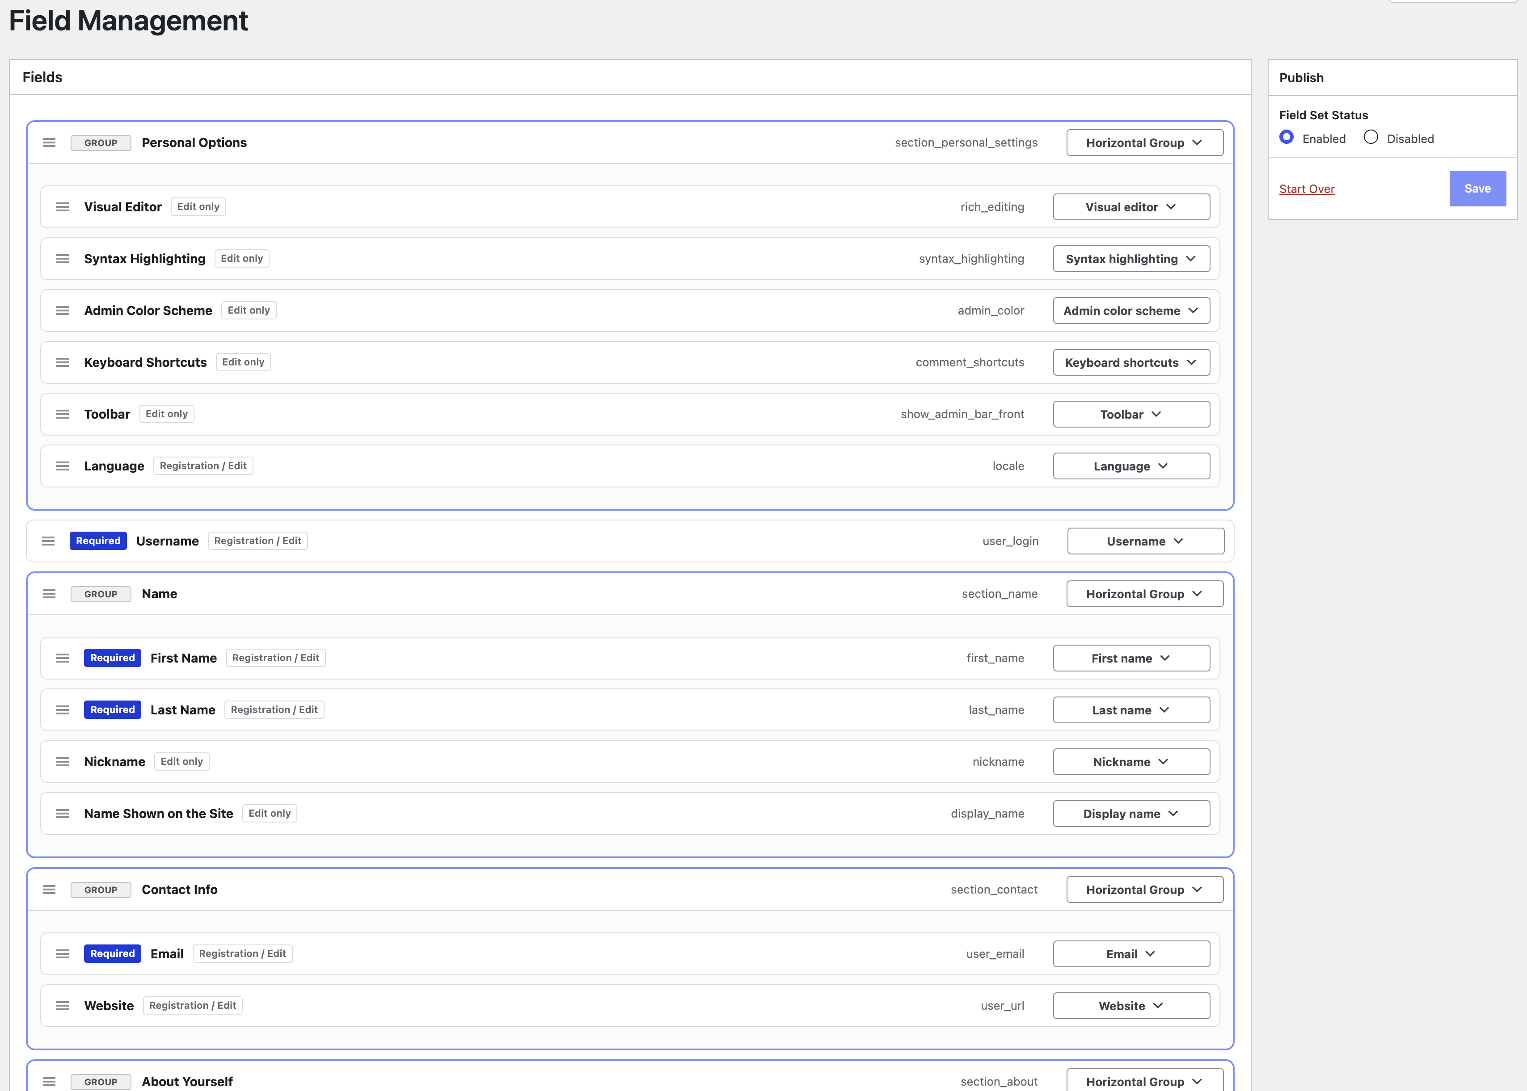1527x1091 pixels.
Task: Click the Required badge on First Name
Action: pos(112,658)
